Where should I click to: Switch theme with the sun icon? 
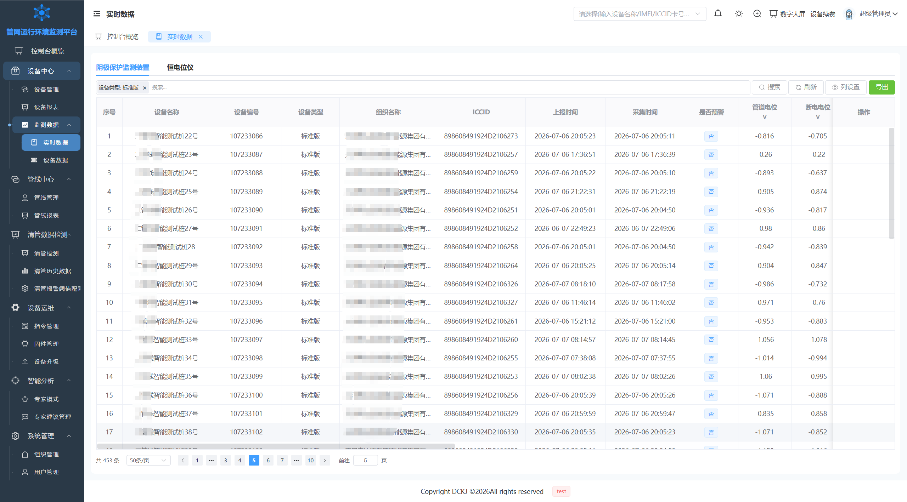(739, 14)
